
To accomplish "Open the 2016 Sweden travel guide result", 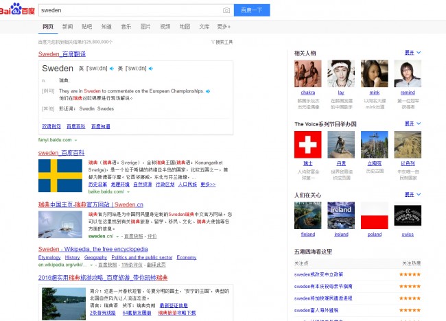I will [103, 278].
